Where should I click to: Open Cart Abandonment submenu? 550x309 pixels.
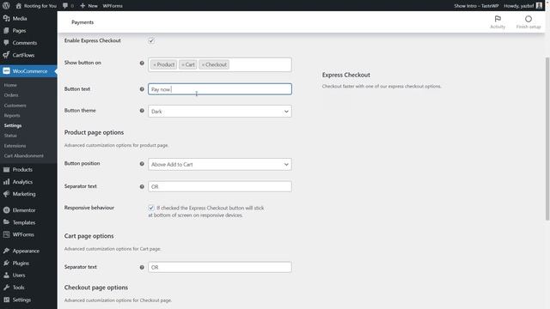24,155
